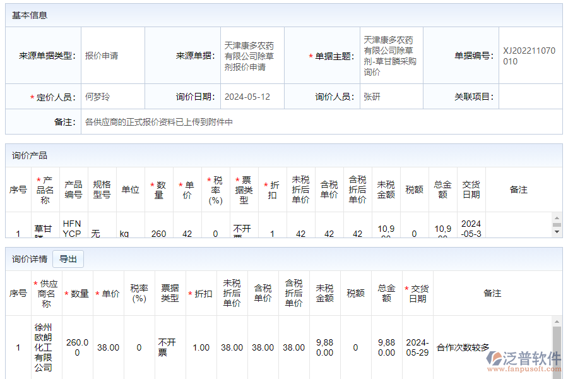This screenshot has width=568, height=379.
Task: Click the scrollbar down arrow in 询价产品 table
Action: pos(556,232)
